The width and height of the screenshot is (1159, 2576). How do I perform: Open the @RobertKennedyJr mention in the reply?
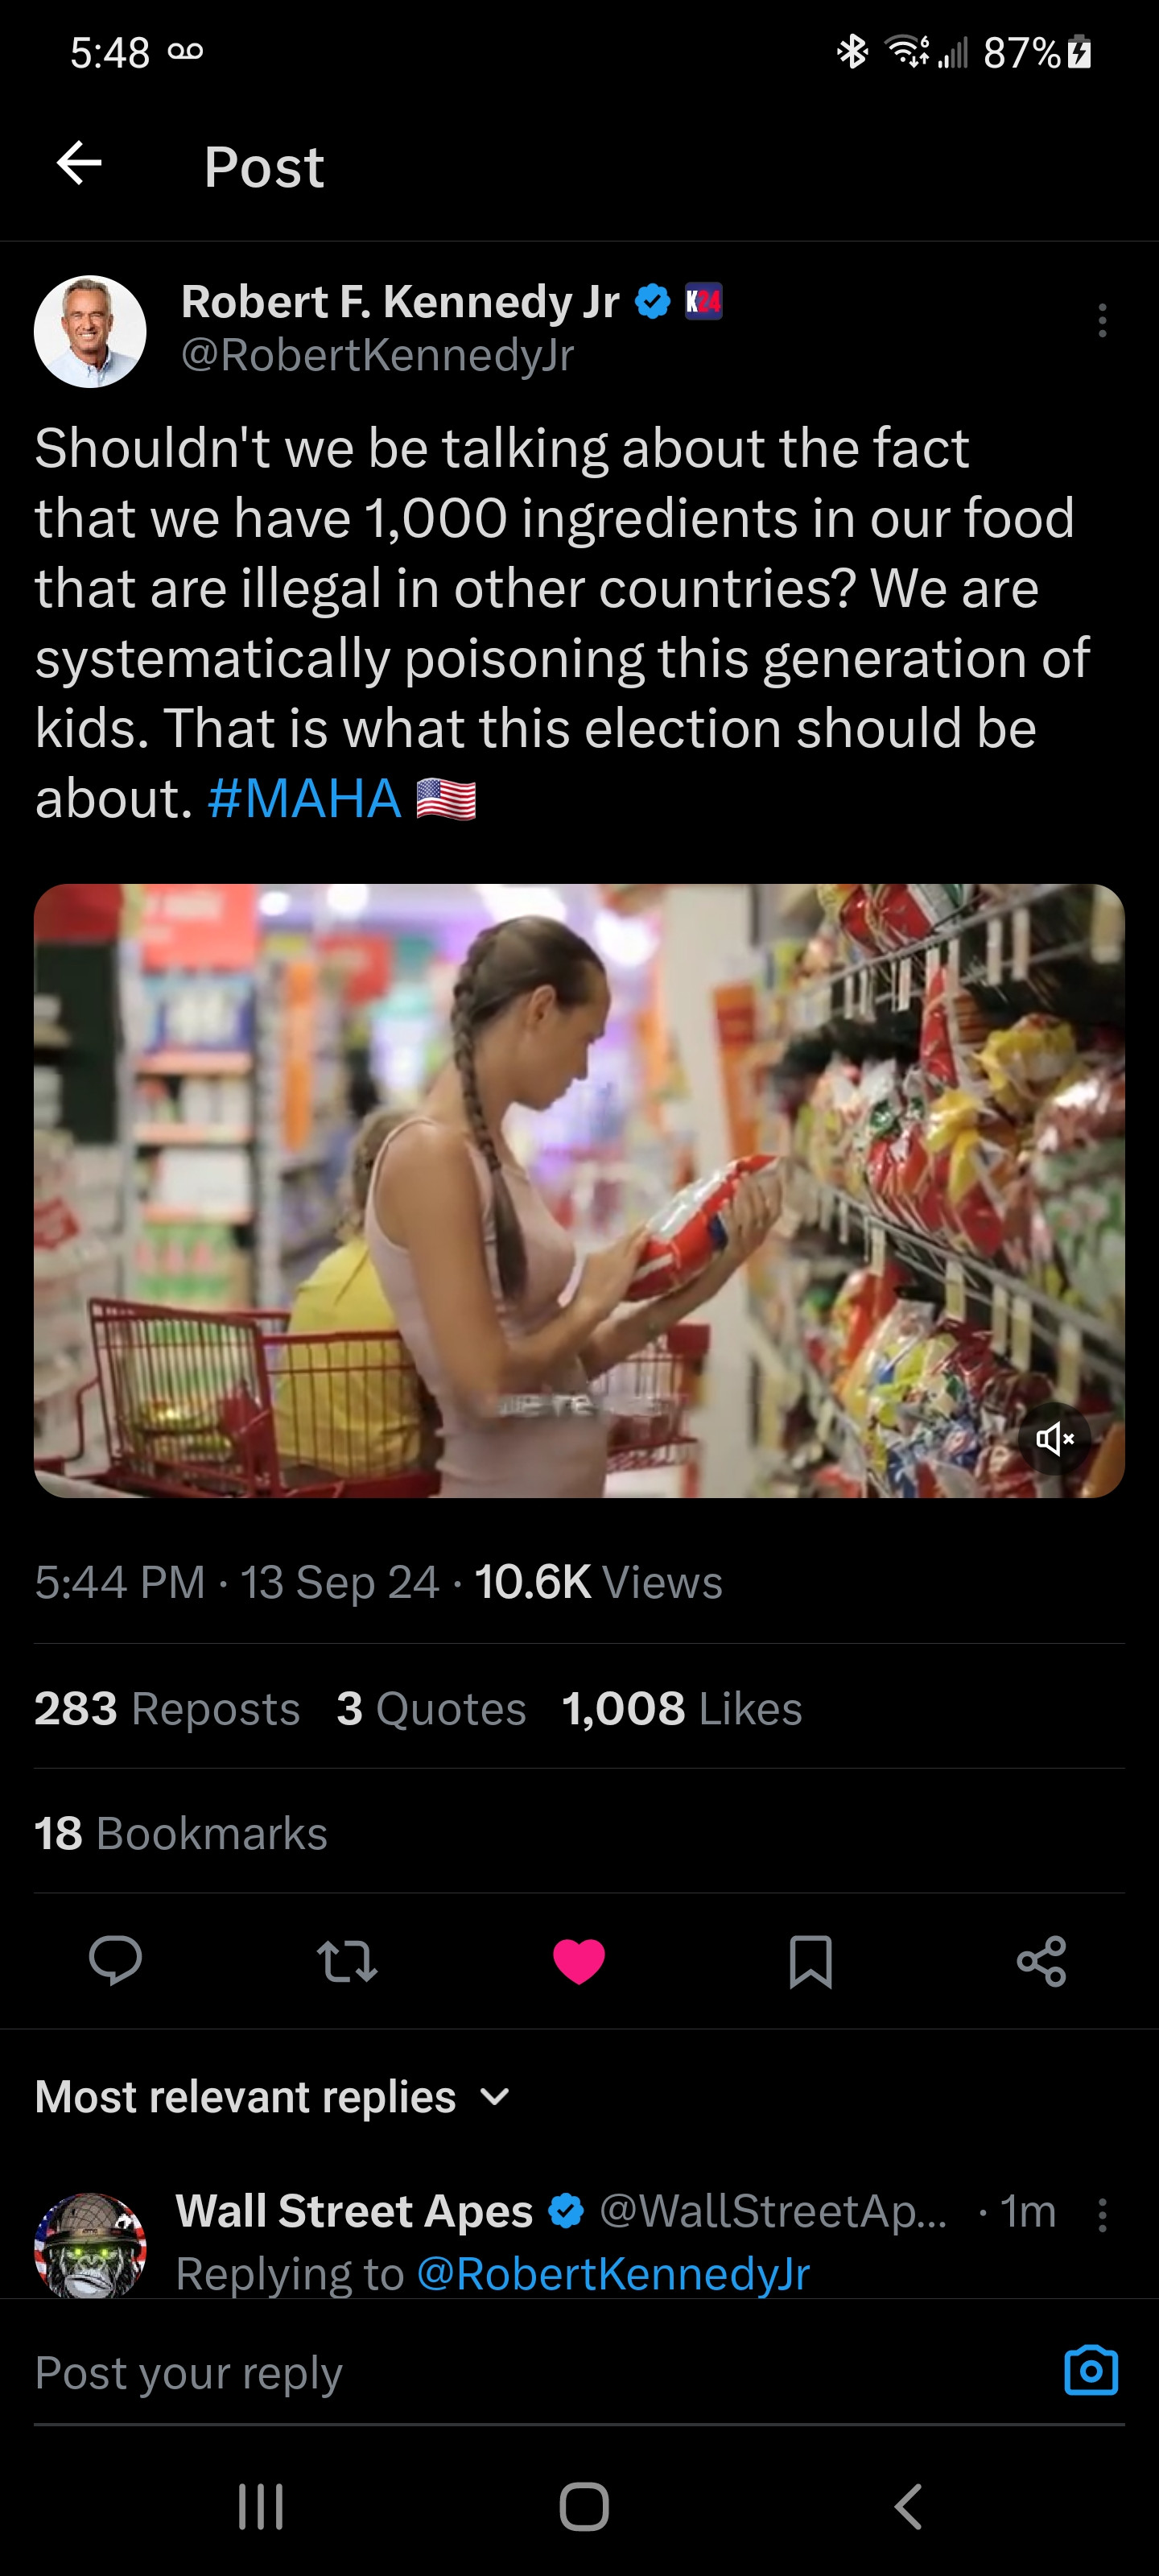tap(612, 2273)
